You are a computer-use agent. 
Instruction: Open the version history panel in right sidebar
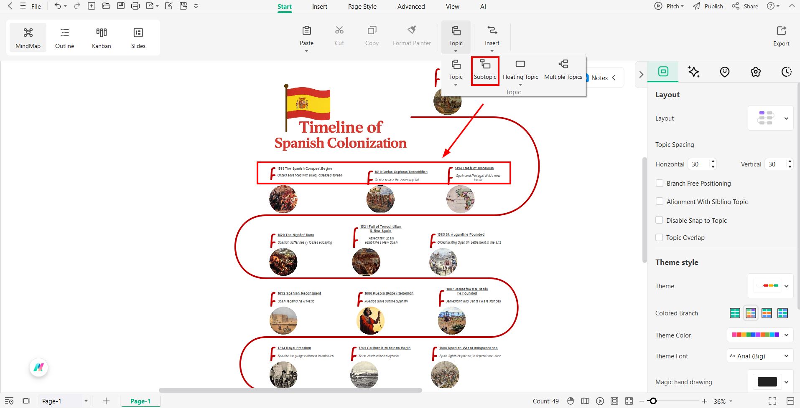785,72
